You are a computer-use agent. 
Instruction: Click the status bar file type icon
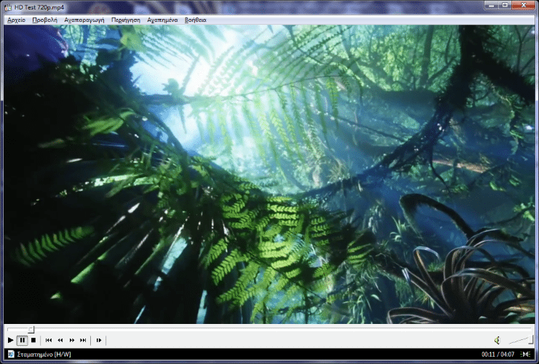(11, 354)
